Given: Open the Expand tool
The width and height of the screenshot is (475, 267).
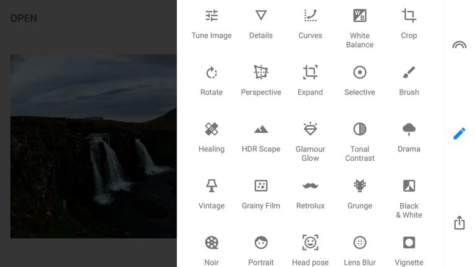Looking at the screenshot, I should (x=310, y=81).
